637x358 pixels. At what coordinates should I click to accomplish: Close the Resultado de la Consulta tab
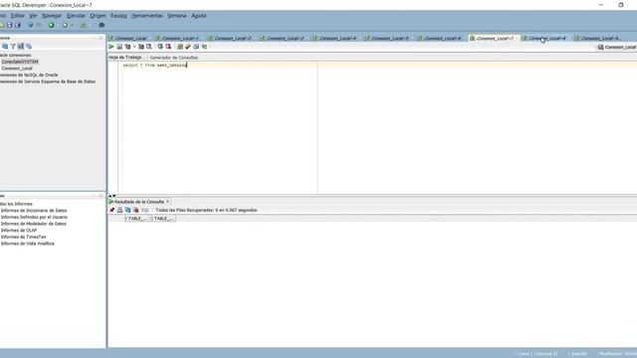tap(167, 202)
